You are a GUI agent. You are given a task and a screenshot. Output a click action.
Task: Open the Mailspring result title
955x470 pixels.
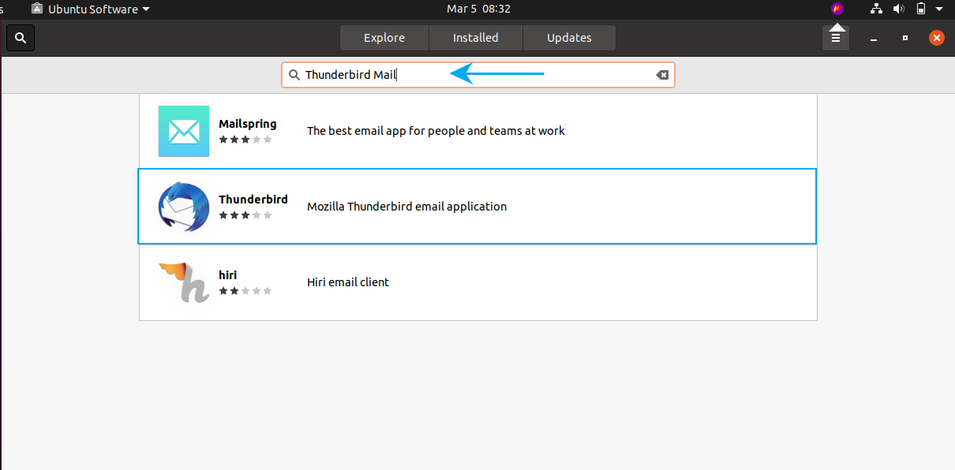click(x=248, y=124)
